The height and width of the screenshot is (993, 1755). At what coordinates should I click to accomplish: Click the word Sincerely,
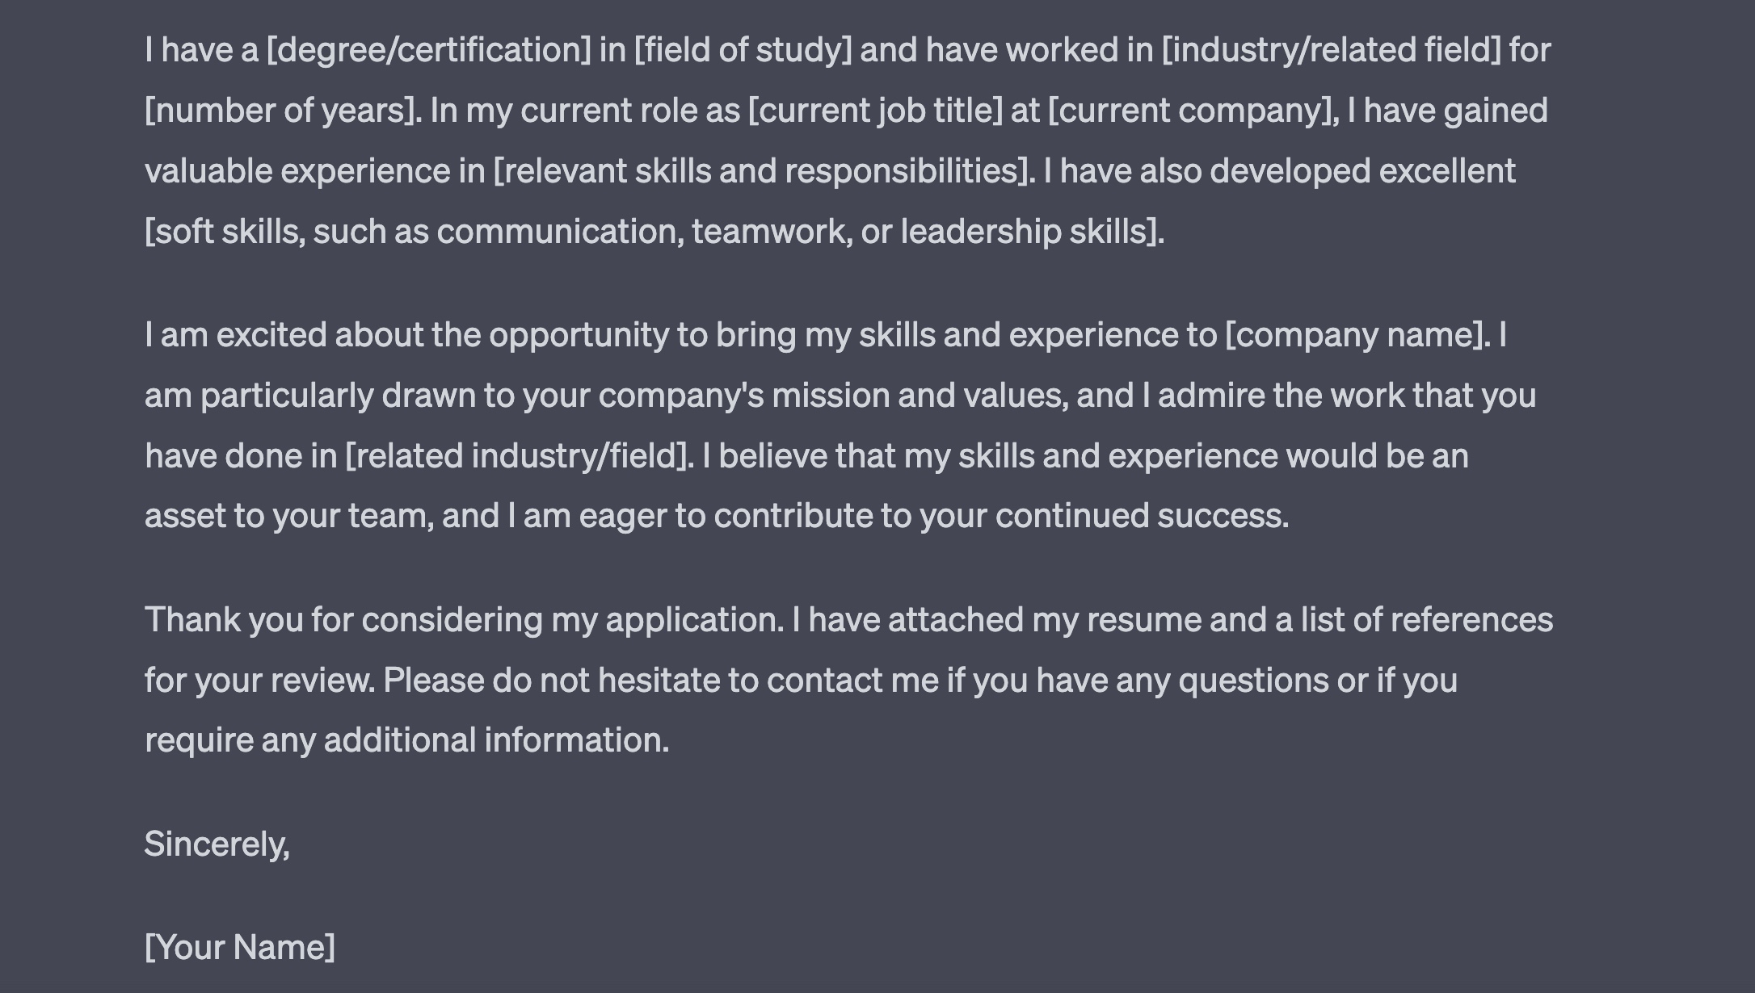pos(217,844)
